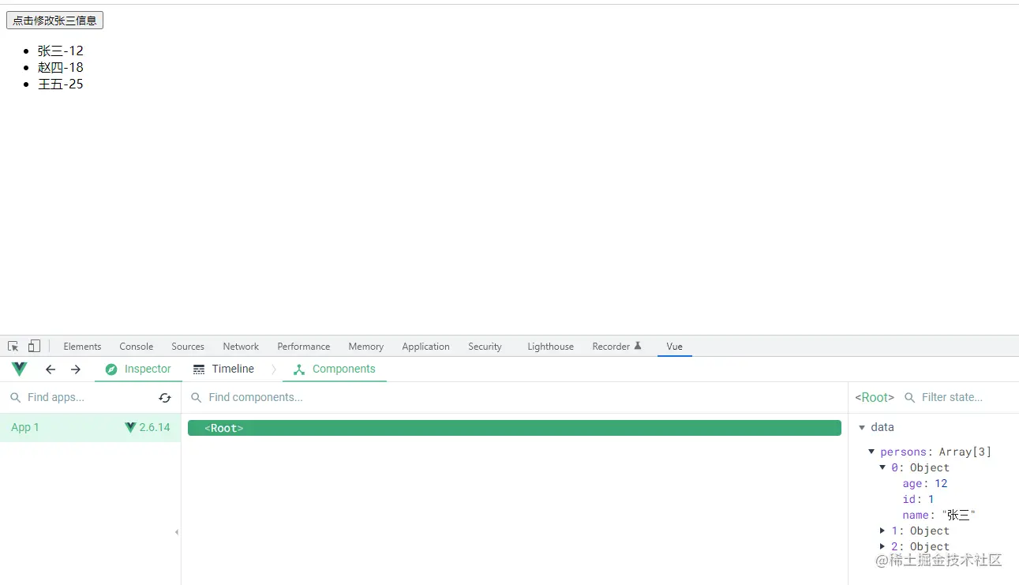Open the Memory tab

366,347
